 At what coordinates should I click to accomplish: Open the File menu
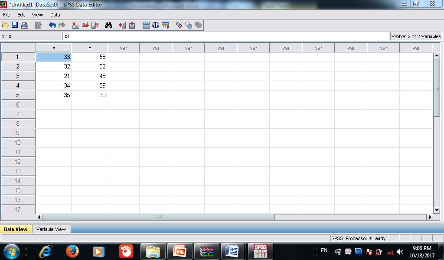[7, 15]
